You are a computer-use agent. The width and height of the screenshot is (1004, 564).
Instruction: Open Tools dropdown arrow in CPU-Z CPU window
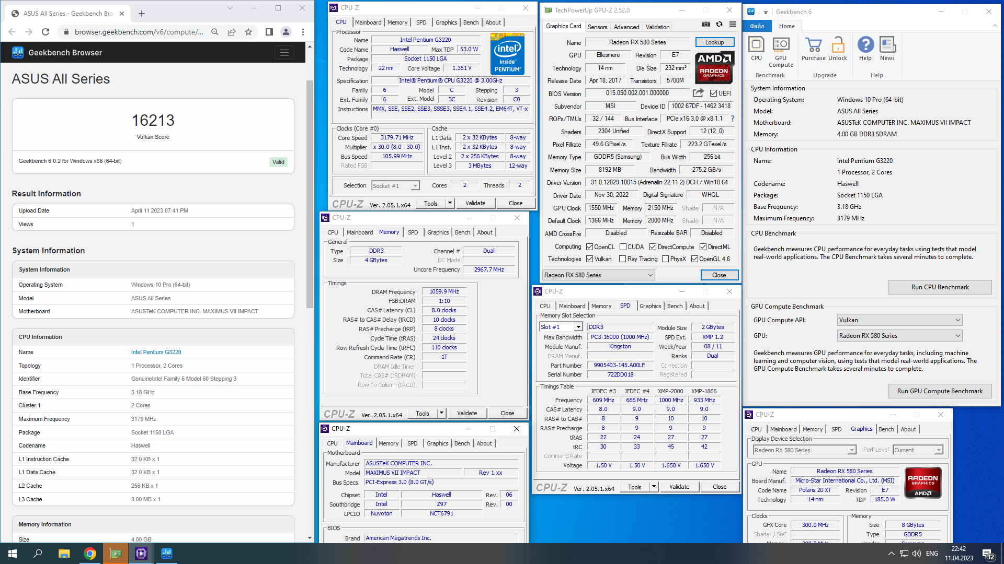tap(450, 203)
